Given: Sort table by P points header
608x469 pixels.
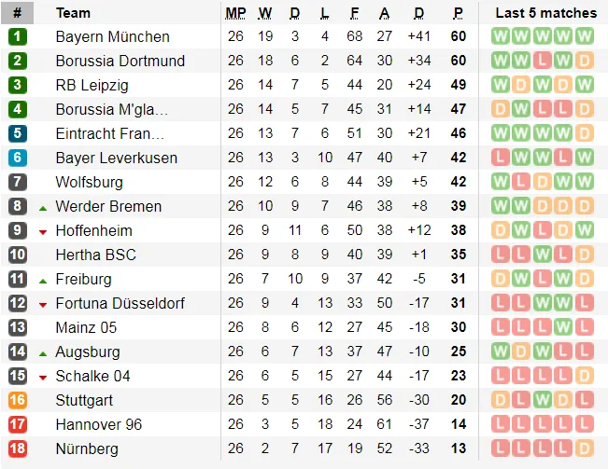Looking at the screenshot, I should pos(458,13).
